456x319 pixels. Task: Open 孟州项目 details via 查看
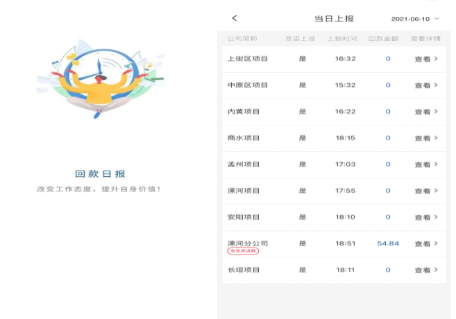tap(425, 164)
